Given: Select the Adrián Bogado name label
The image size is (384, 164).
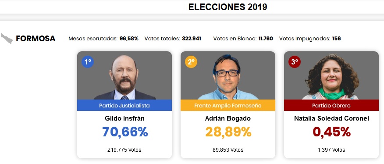Looking at the screenshot, I should [x=228, y=118].
